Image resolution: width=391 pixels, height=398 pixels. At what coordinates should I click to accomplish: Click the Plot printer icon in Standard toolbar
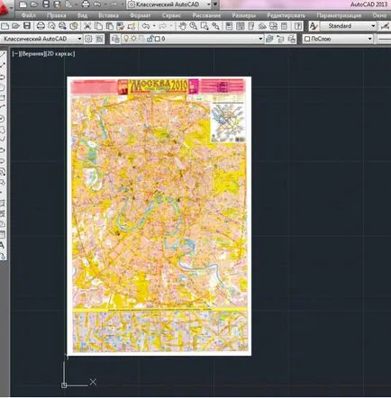pos(41,26)
